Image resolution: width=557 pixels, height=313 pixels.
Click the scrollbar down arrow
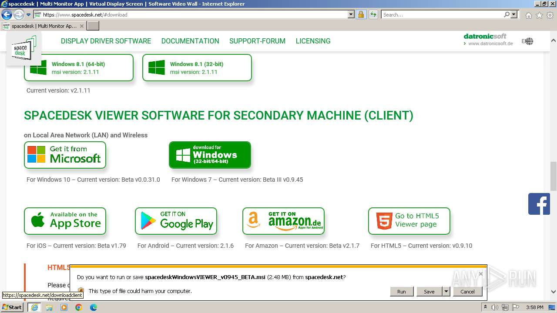tap(553, 292)
